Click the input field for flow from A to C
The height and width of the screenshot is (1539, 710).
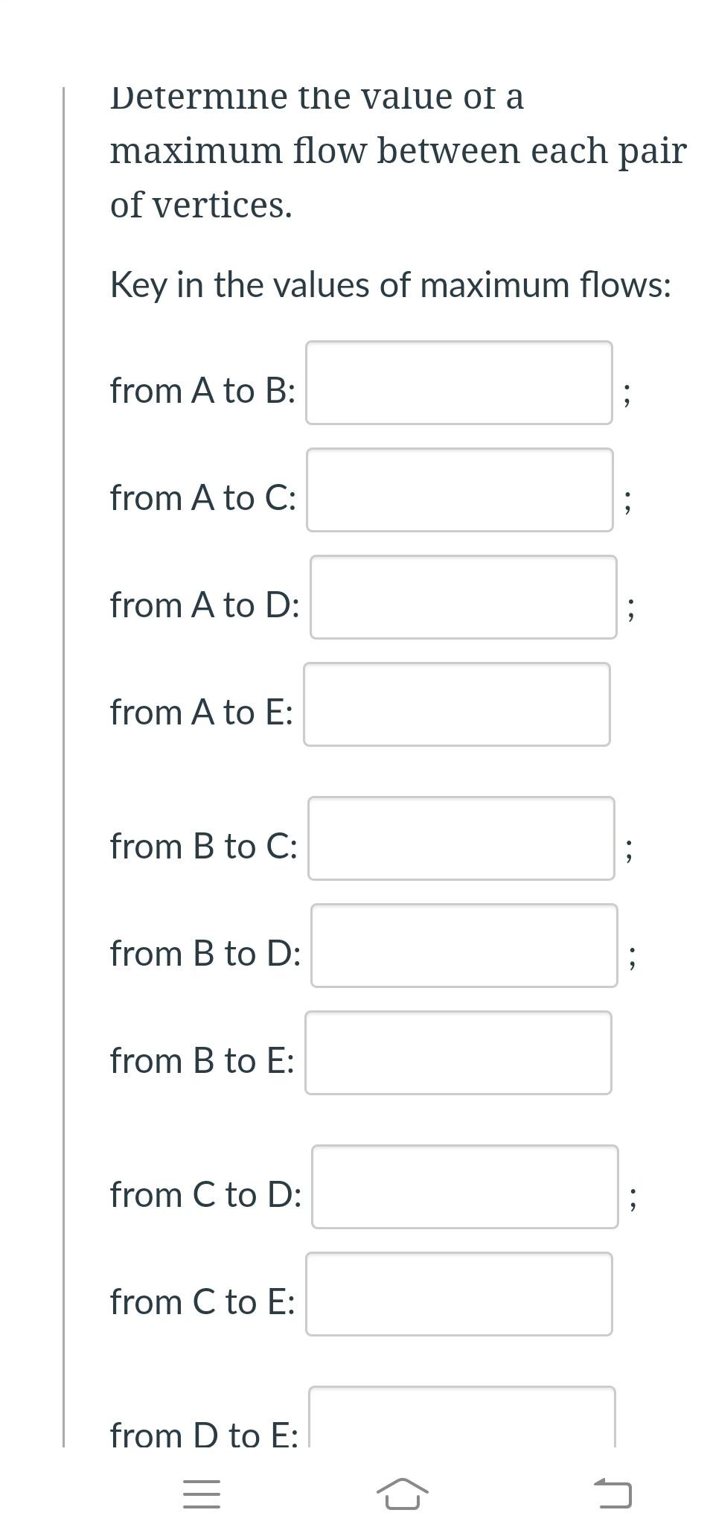(x=458, y=491)
